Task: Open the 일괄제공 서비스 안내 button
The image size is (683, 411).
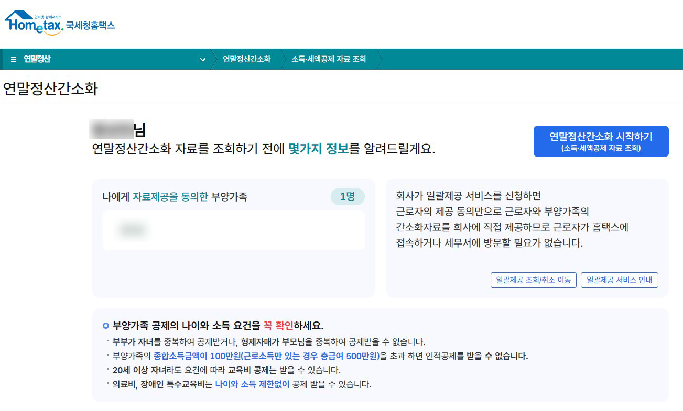Action: point(619,280)
